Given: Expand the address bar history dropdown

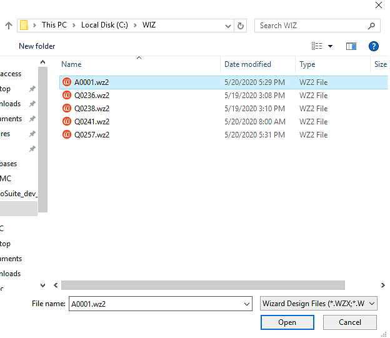Looking at the screenshot, I should coord(227,26).
